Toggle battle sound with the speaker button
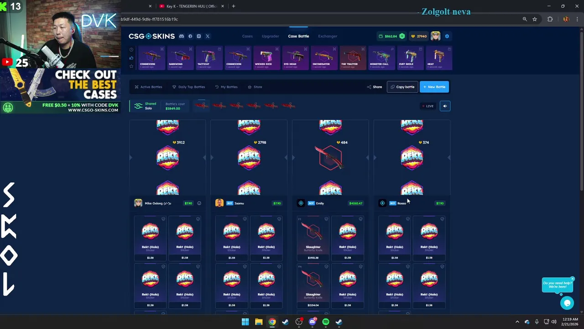The width and height of the screenshot is (584, 329). (x=445, y=106)
